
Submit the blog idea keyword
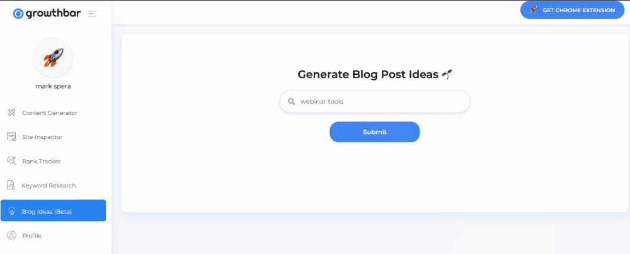point(374,131)
